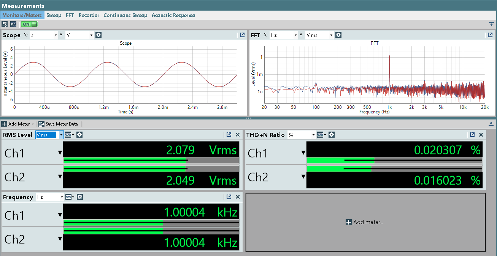
Task: Click RMS Level Ch2 green bar graph
Action: coord(151,168)
